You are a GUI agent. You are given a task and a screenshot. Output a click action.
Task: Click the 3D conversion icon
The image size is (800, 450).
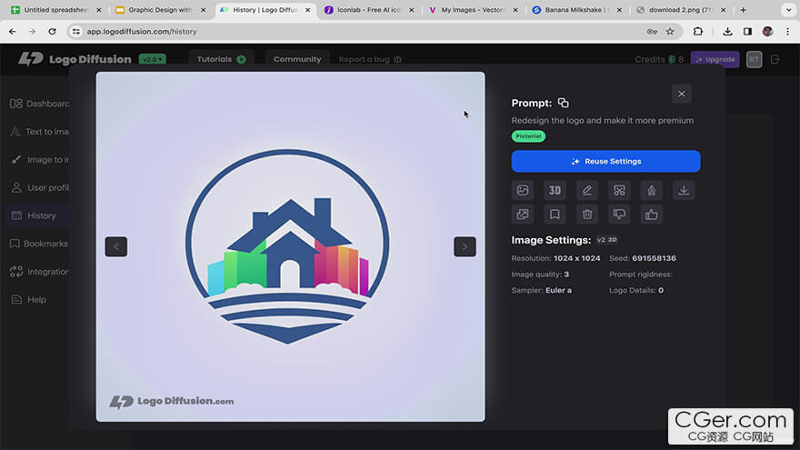tap(555, 190)
